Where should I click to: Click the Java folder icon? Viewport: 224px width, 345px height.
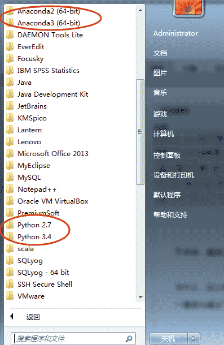coord(10,82)
